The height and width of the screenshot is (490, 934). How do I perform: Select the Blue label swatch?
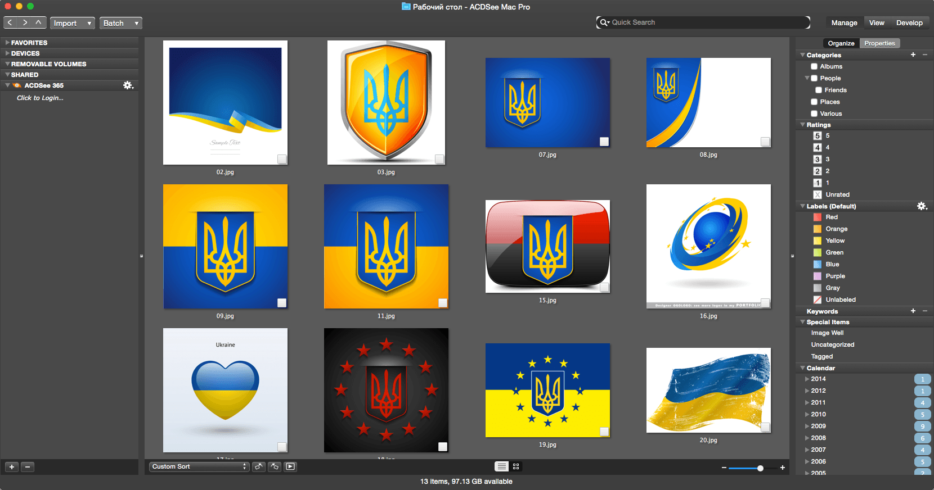click(x=818, y=264)
